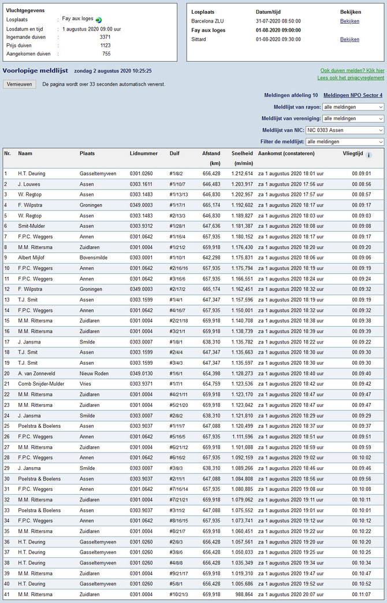Click Poelstra & Boelens in row 25
This screenshot has height=603, width=387.
39,426
